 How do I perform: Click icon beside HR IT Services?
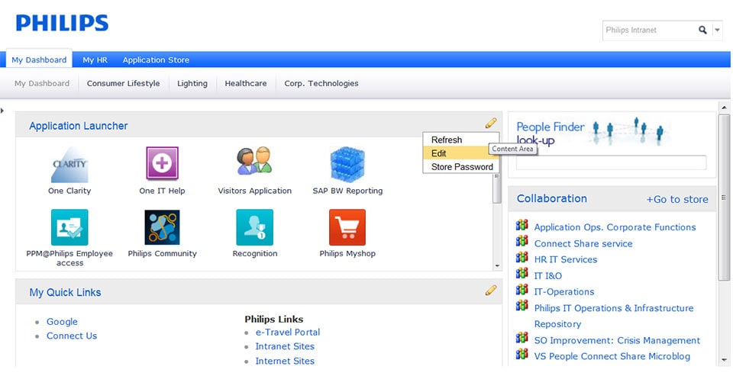pos(521,257)
